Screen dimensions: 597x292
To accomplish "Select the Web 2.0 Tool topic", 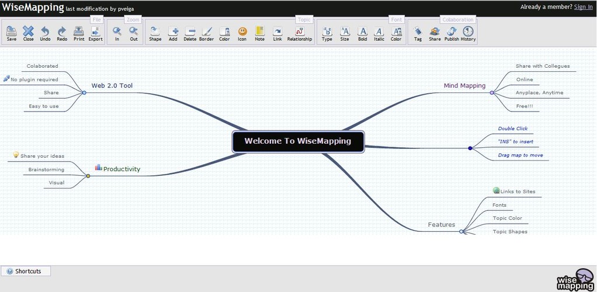I will click(112, 86).
